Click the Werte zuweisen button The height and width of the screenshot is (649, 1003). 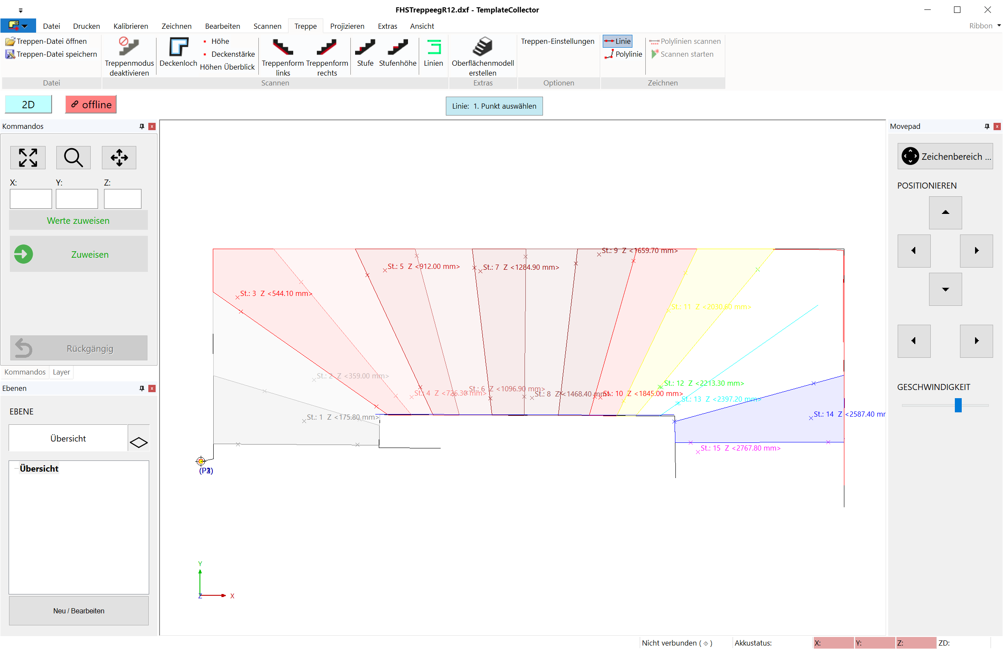(x=78, y=221)
